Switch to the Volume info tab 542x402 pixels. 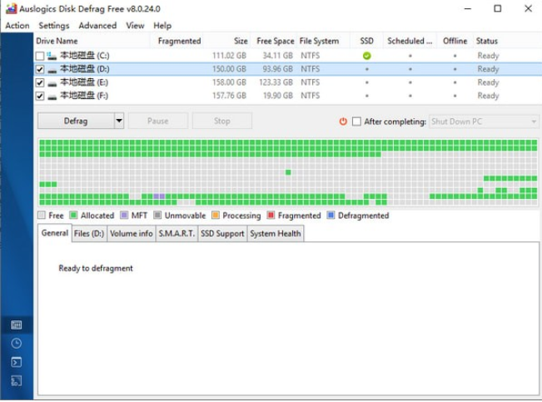click(131, 234)
